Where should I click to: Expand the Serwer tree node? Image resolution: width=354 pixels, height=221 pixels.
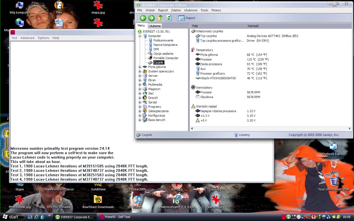140,76
